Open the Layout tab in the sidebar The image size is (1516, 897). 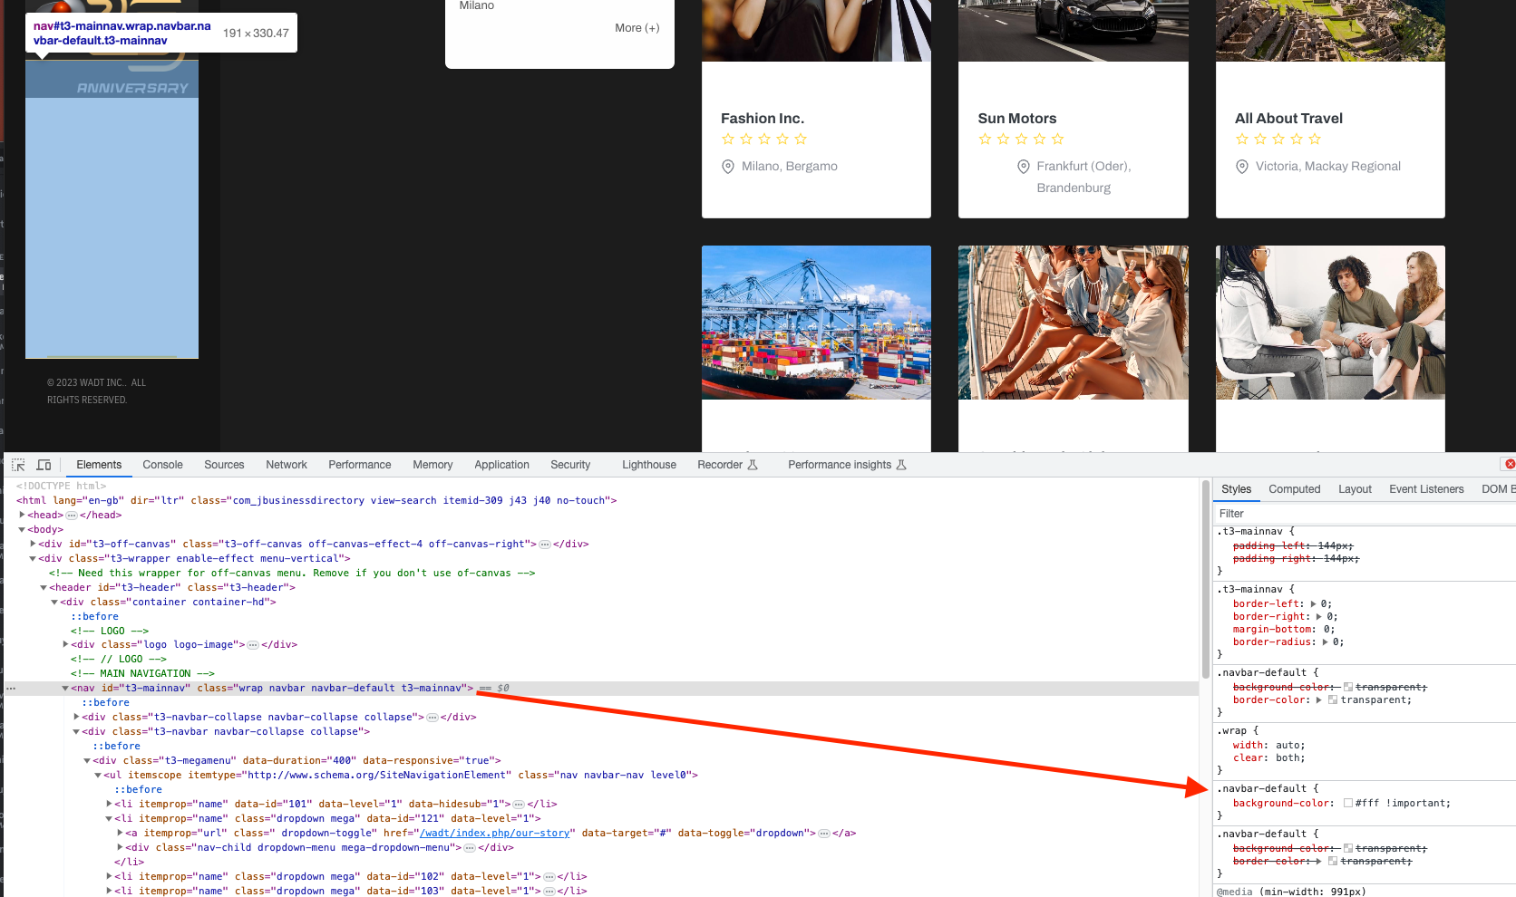point(1355,489)
